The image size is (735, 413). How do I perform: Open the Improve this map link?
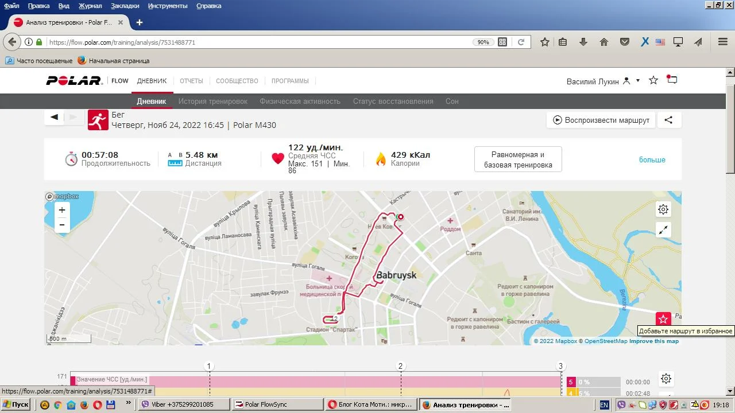[x=654, y=341]
